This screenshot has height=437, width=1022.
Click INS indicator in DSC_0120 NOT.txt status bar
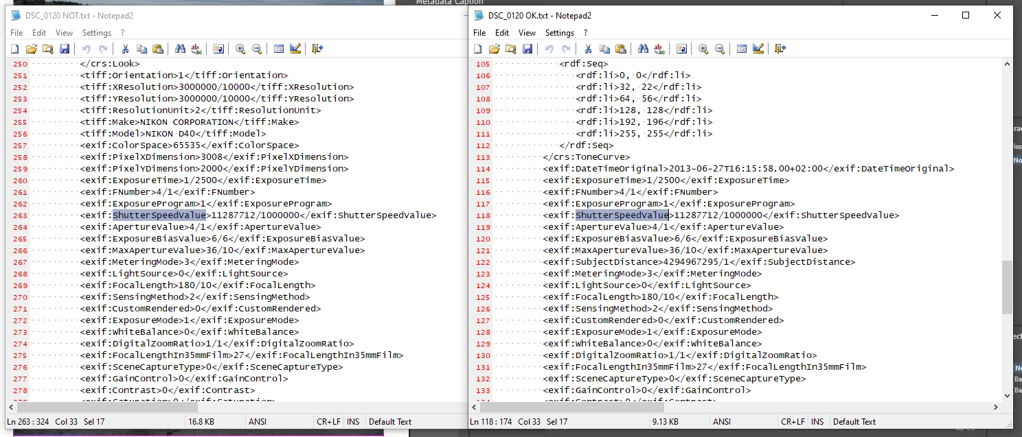(x=353, y=422)
